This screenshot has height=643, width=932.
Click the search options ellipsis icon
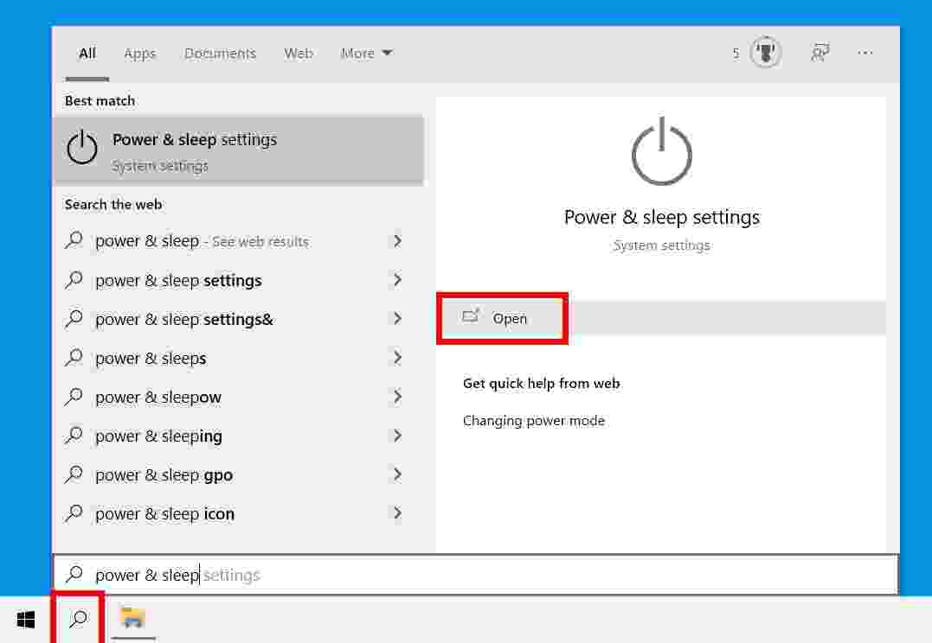click(x=865, y=53)
